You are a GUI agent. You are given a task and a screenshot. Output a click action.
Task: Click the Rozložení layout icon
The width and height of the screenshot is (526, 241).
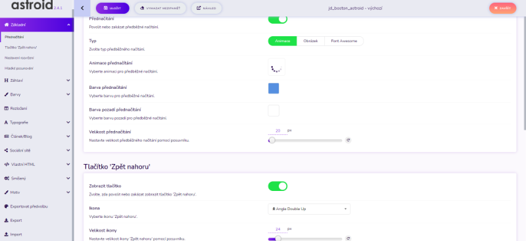tap(7, 108)
